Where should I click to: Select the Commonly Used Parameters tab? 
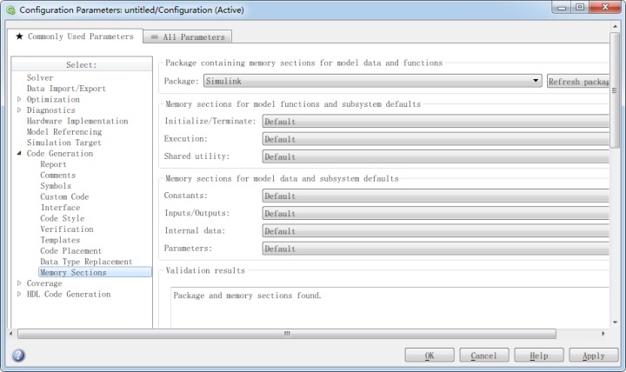(75, 37)
